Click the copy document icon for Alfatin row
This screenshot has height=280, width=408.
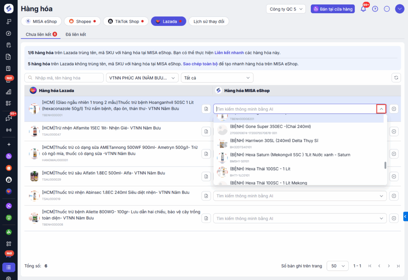pos(206,176)
